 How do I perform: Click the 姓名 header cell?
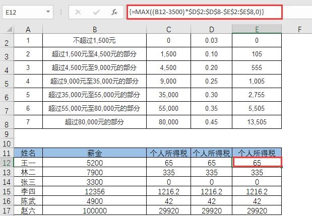coord(28,153)
